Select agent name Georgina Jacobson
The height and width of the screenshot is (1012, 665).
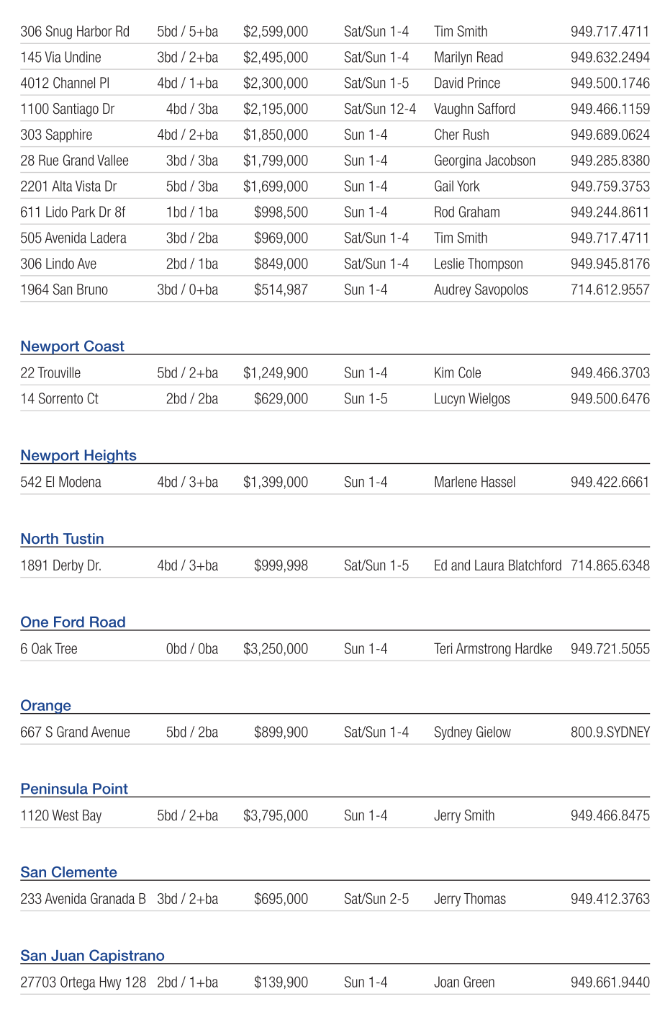click(484, 161)
